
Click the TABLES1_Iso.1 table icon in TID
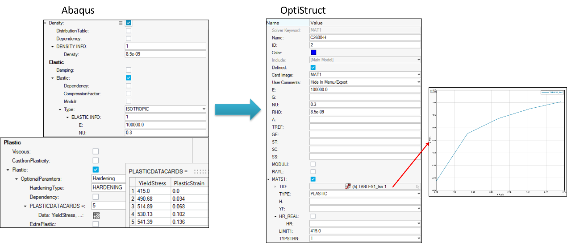pyautogui.click(x=348, y=186)
